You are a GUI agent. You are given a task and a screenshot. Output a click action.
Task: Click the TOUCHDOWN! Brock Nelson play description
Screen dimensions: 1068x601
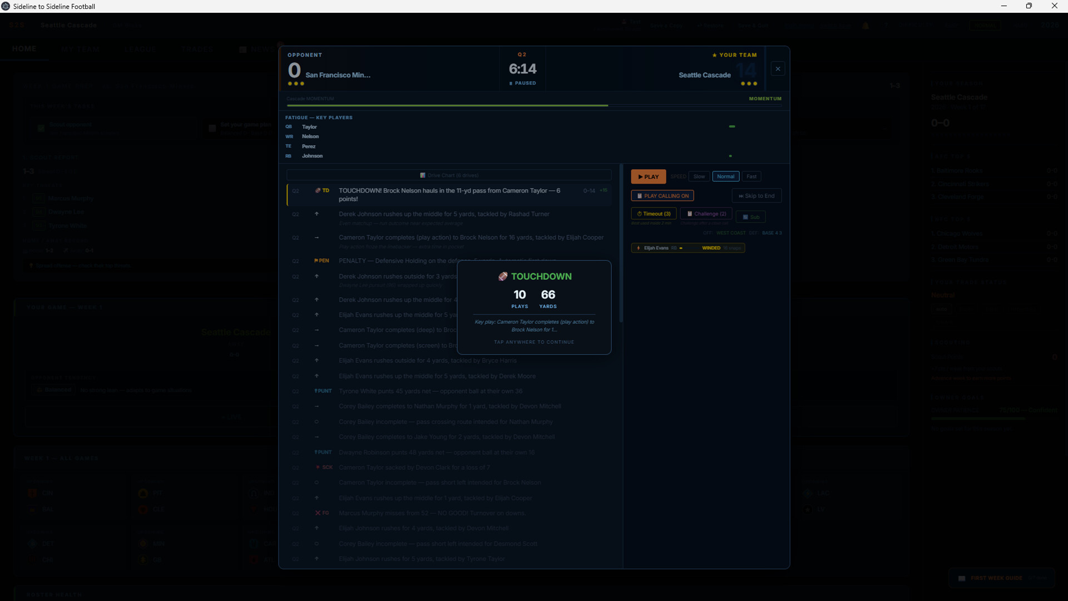point(449,195)
